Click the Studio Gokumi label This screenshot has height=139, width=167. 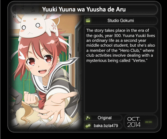[x=121, y=20]
